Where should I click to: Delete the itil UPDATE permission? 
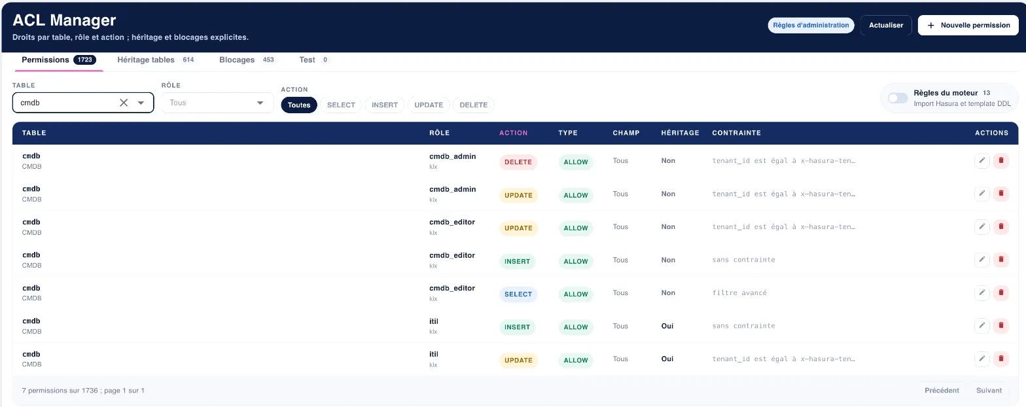pos(1000,359)
